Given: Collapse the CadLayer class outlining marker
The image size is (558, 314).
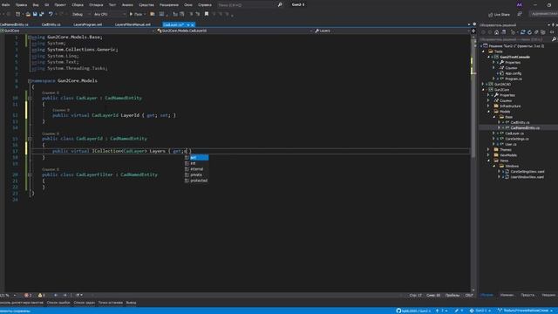Looking at the screenshot, I should [30, 98].
